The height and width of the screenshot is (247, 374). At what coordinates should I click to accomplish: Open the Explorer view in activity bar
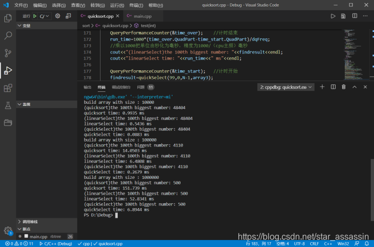click(8, 18)
